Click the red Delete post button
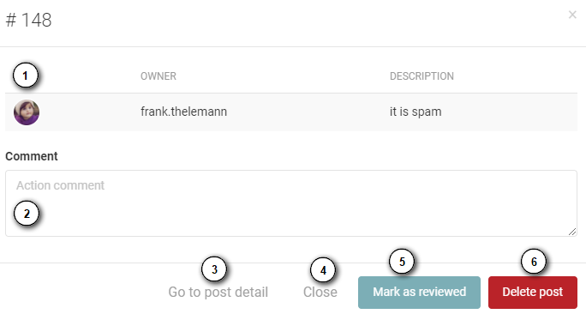This screenshot has height=320, width=586. (533, 293)
